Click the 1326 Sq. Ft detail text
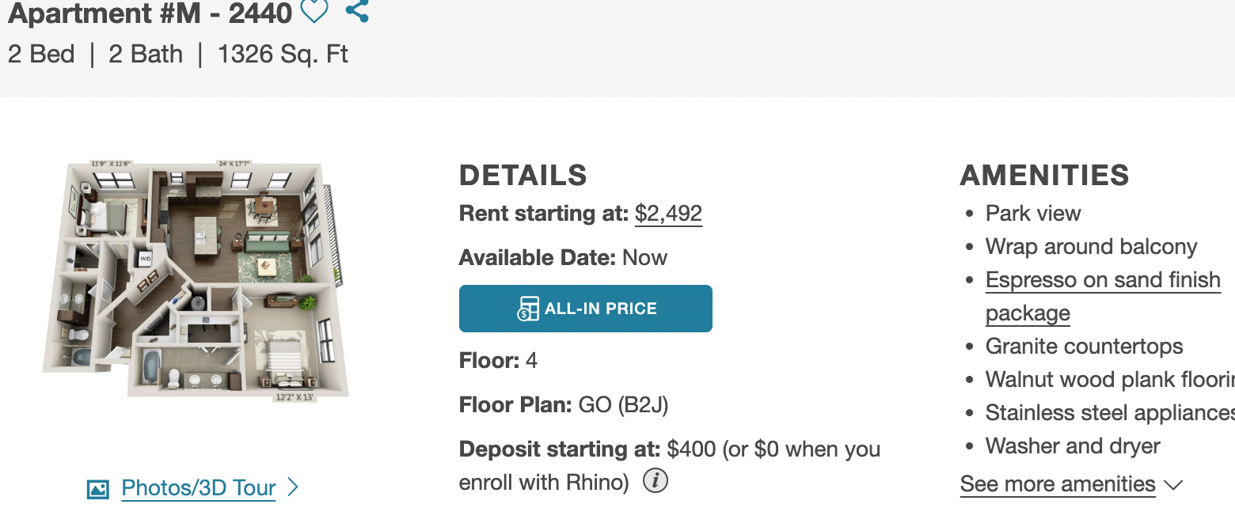This screenshot has height=508, width=1235. click(283, 55)
